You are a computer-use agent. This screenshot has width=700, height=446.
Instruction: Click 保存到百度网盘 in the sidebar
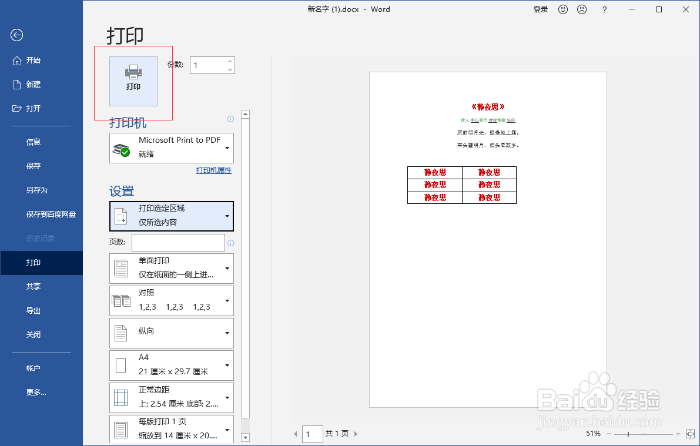(42, 214)
